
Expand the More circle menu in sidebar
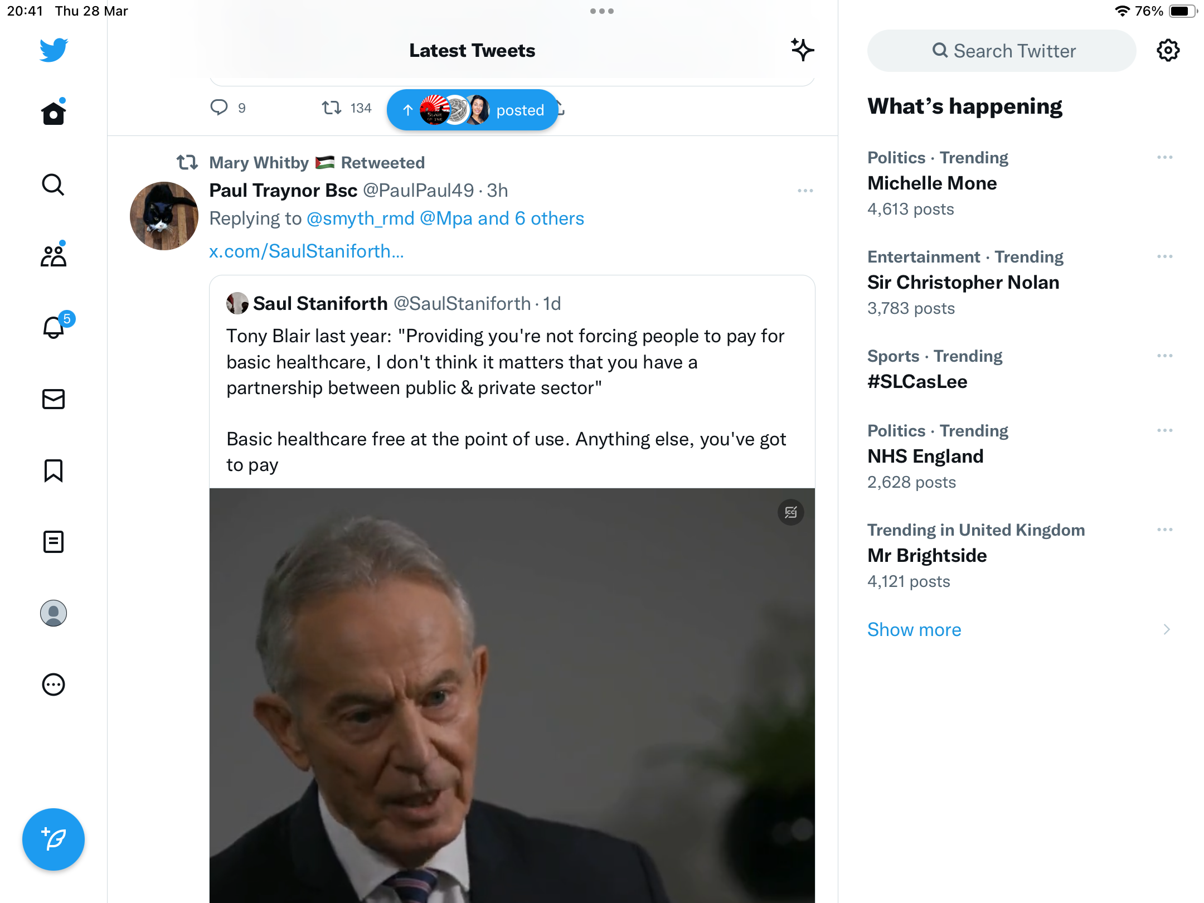pos(54,684)
